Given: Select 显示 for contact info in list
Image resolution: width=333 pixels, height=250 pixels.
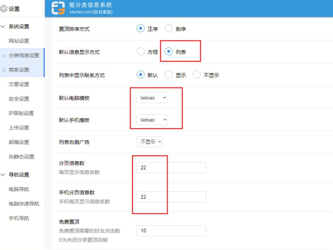Looking at the screenshot, I should pos(169,75).
